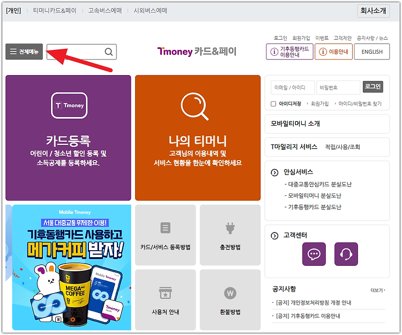Screen dimensions: 402x335
Task: Focus the 이메일 / 아이디 input field
Action: (x=293, y=88)
